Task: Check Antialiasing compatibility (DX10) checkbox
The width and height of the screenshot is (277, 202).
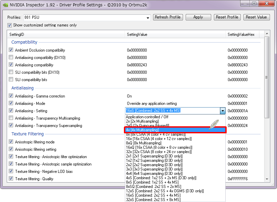Action: point(11,57)
